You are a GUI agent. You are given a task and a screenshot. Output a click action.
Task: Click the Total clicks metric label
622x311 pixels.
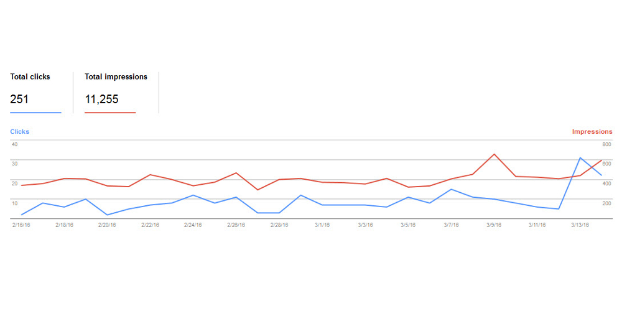coord(30,77)
